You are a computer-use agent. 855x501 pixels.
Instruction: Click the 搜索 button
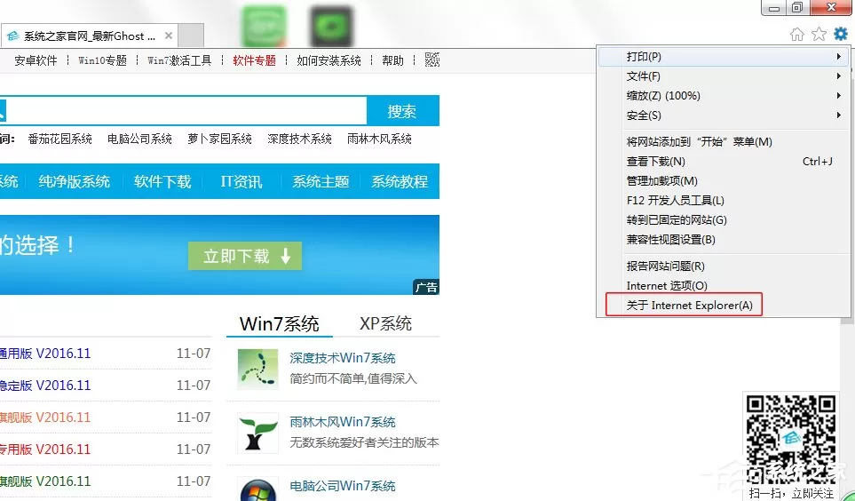(x=402, y=111)
